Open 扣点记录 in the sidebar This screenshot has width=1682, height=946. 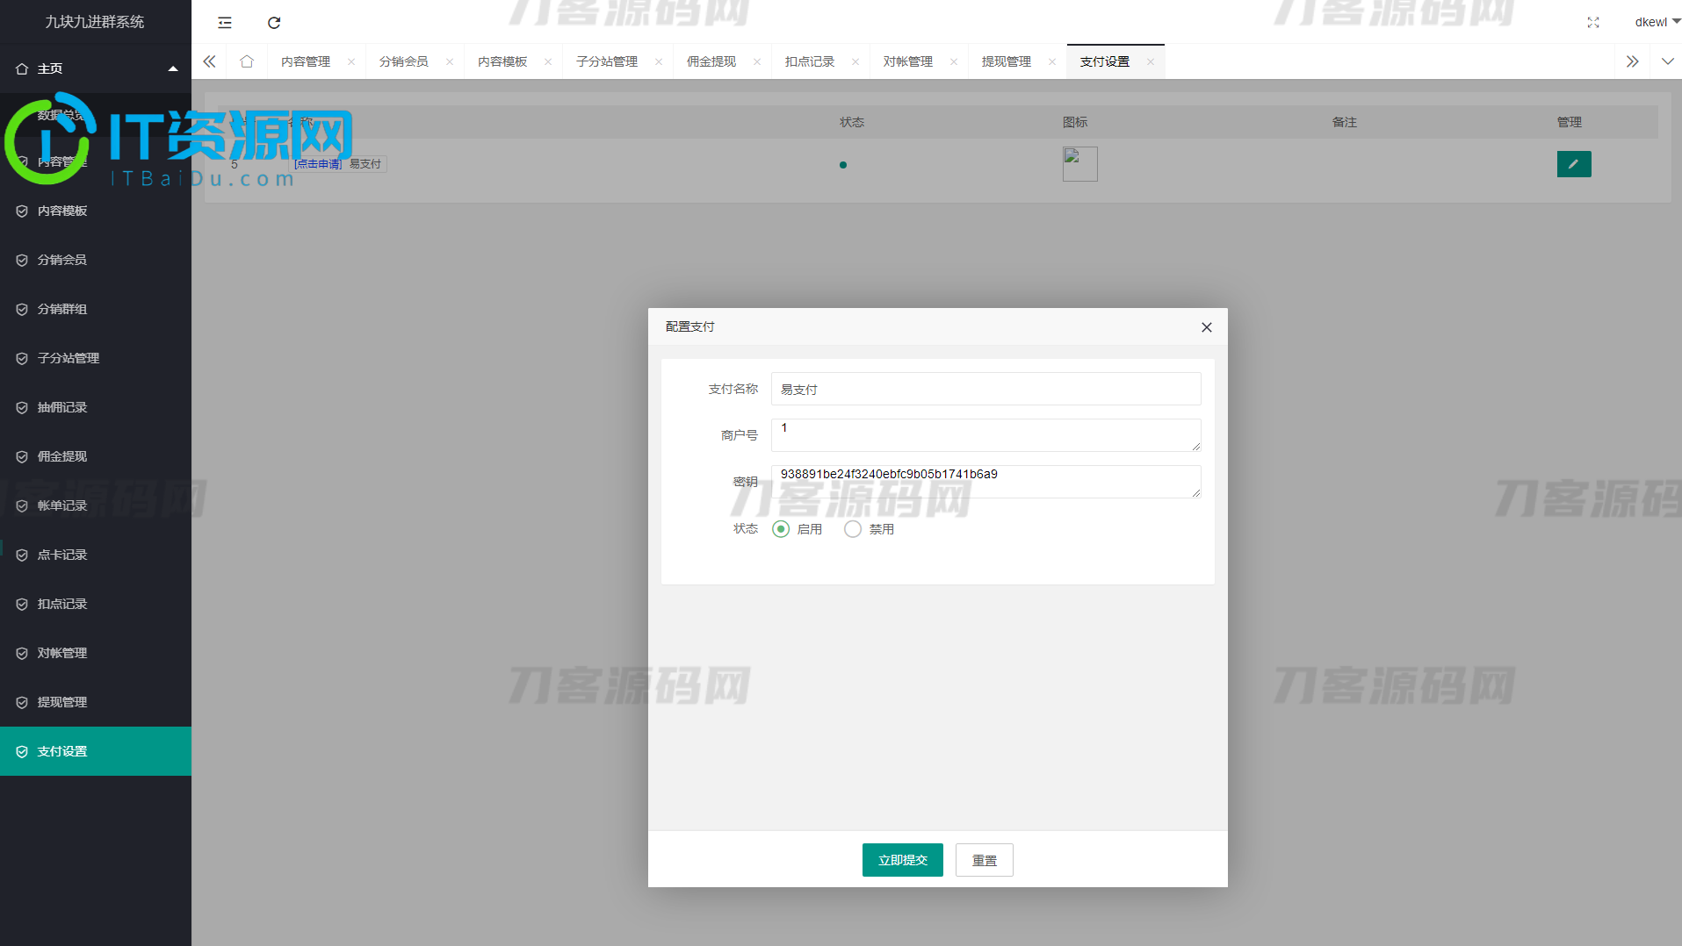[x=96, y=604]
